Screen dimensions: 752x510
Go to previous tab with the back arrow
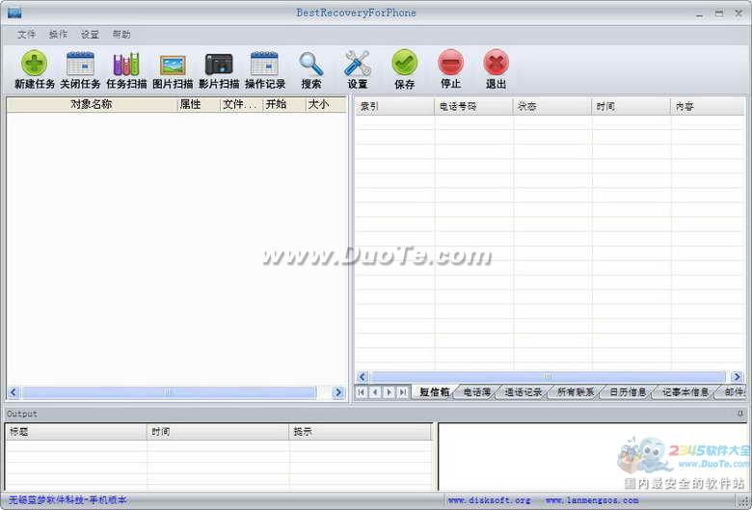pos(375,392)
